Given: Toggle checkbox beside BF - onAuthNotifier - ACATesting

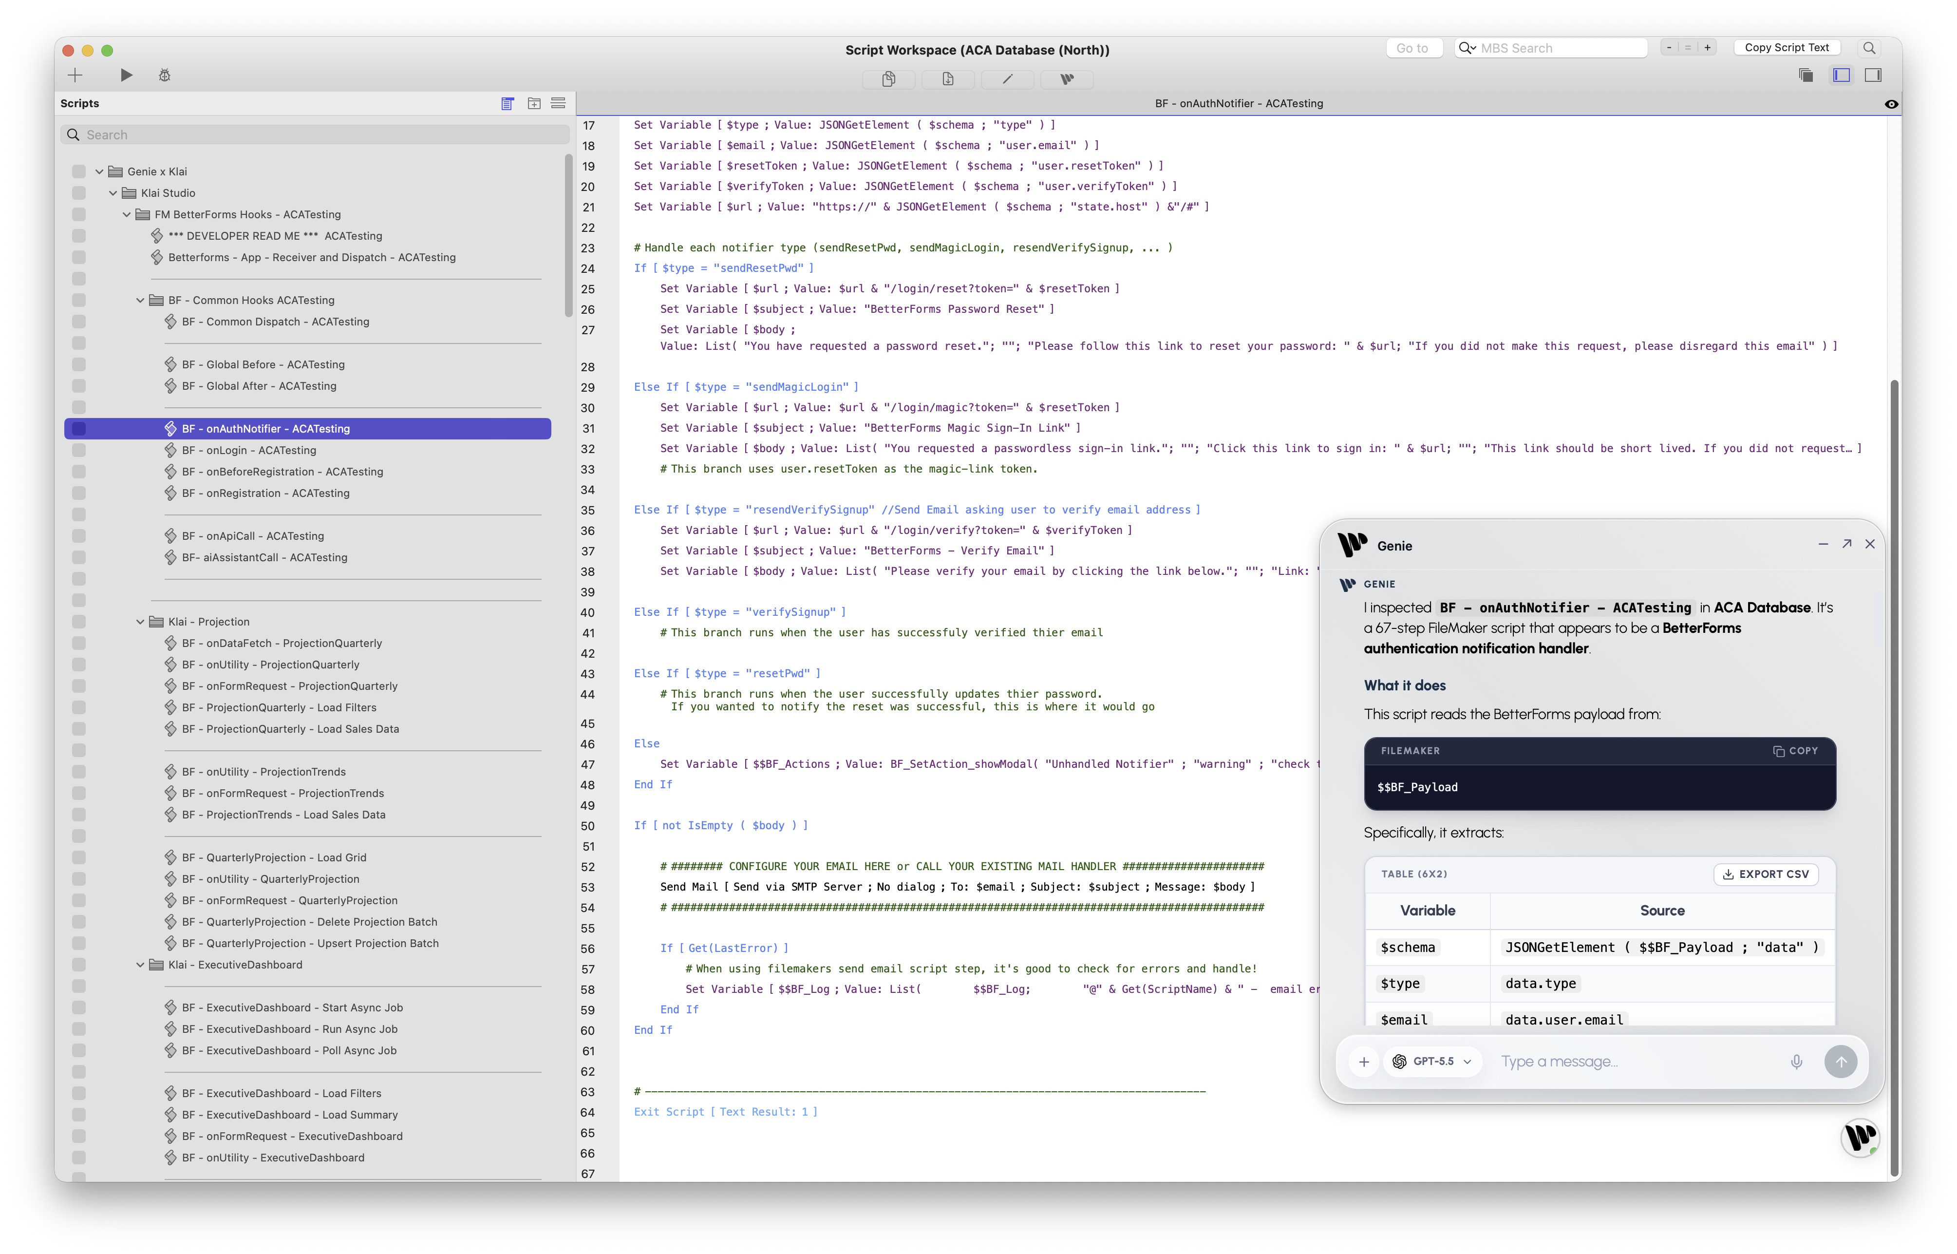Looking at the screenshot, I should point(79,429).
